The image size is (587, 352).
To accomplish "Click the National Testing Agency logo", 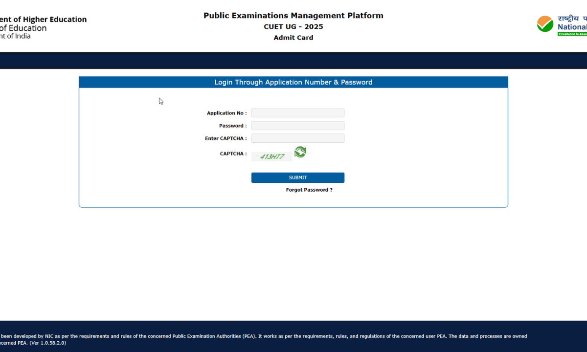I will [x=562, y=25].
